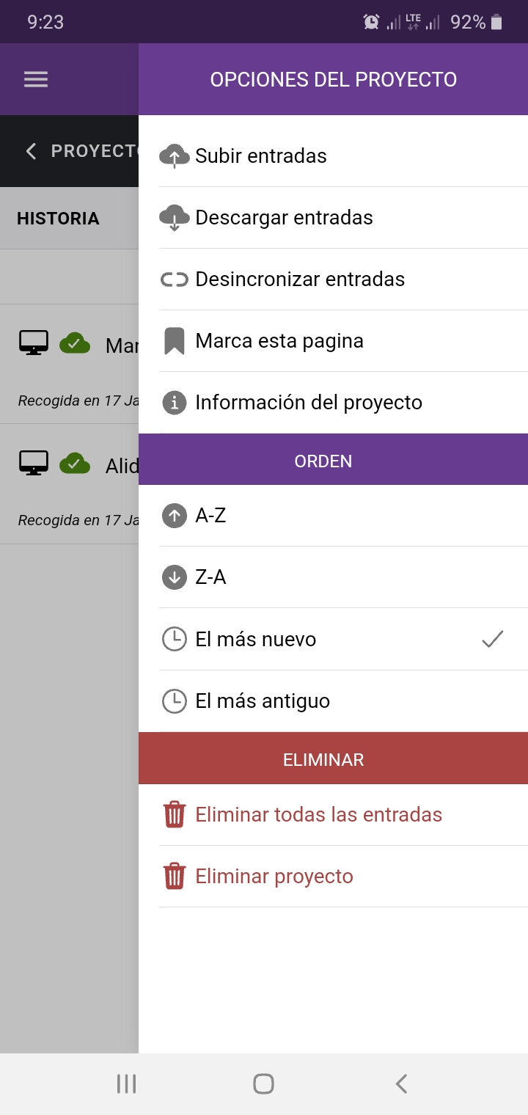Tap the info icon for Información del proyecto
The width and height of the screenshot is (528, 1115).
coord(175,403)
